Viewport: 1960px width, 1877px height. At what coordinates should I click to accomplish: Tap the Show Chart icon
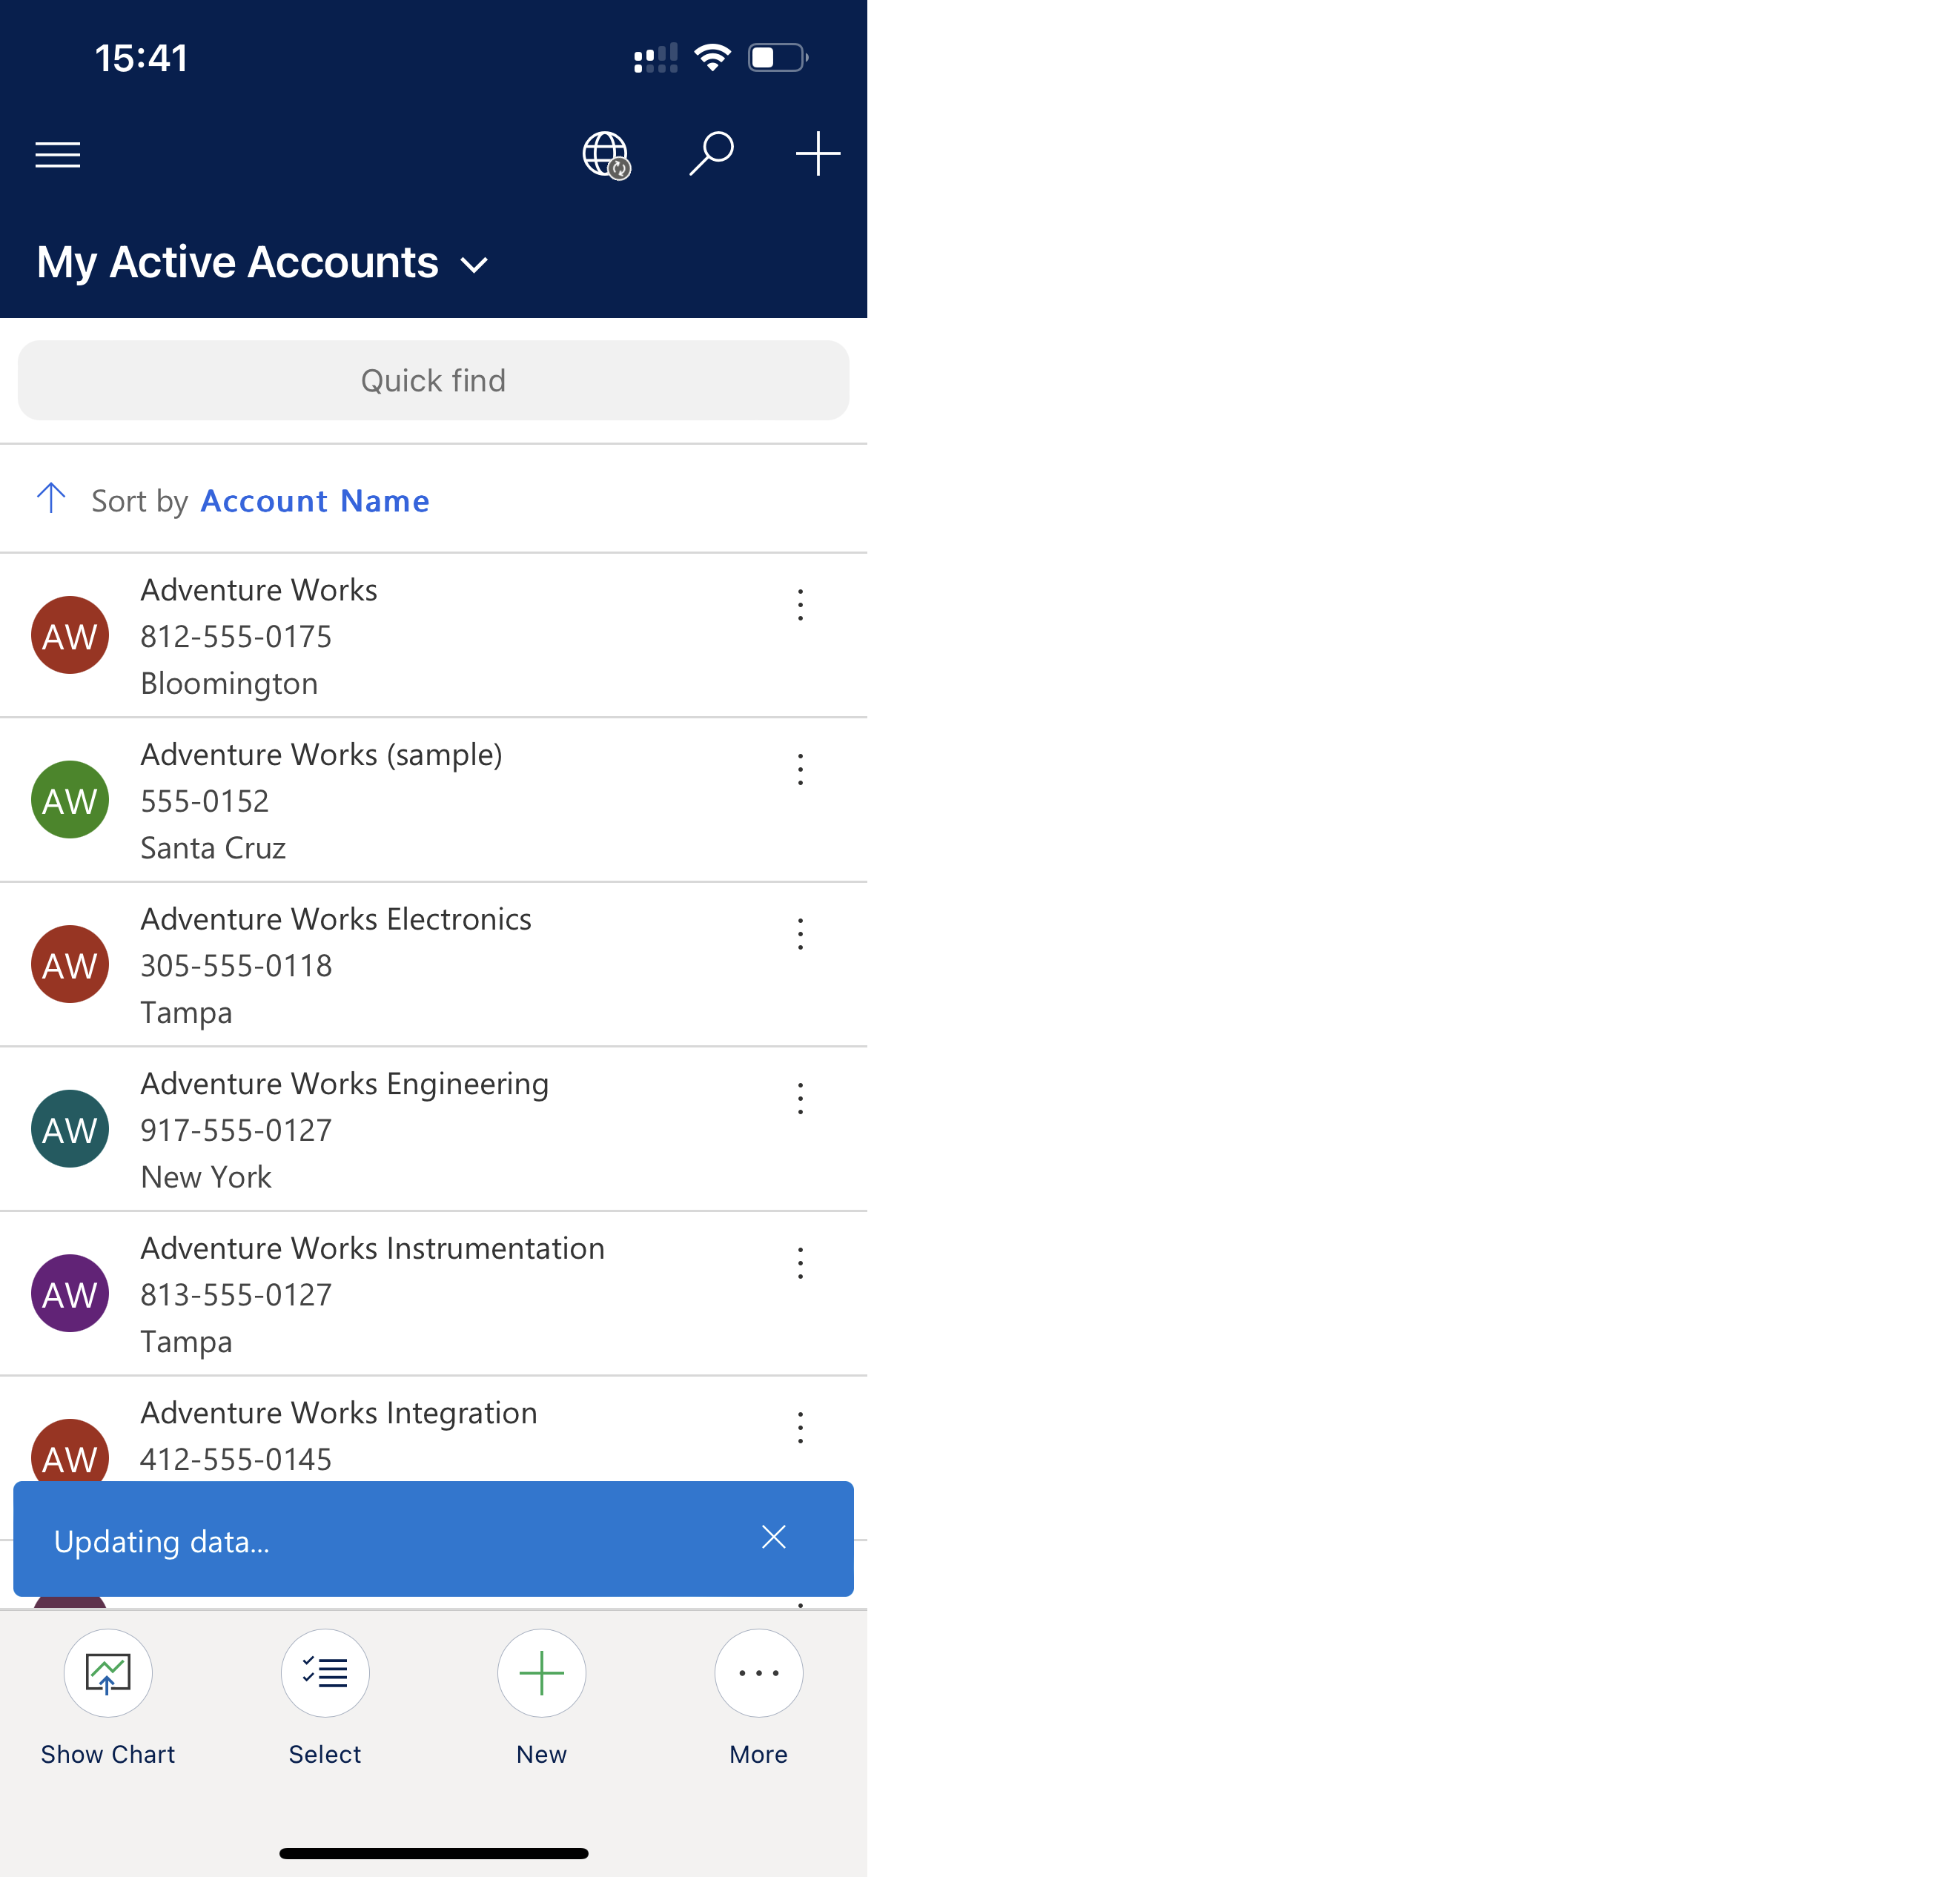point(108,1671)
